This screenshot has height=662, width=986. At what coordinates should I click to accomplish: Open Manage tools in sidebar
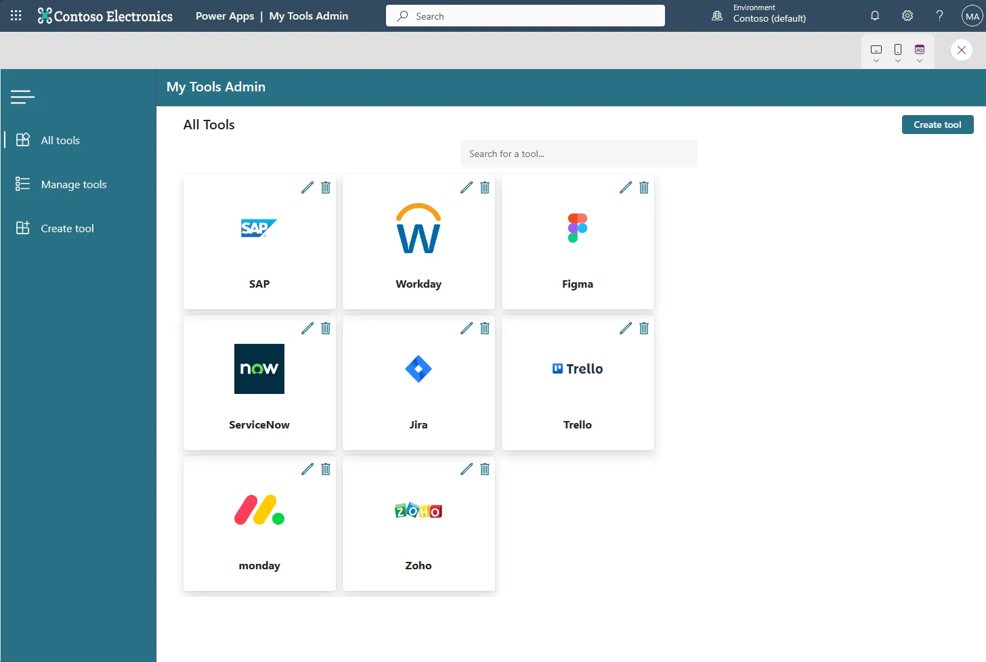(78, 184)
